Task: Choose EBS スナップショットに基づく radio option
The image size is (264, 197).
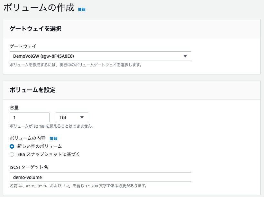Action: click(12, 154)
